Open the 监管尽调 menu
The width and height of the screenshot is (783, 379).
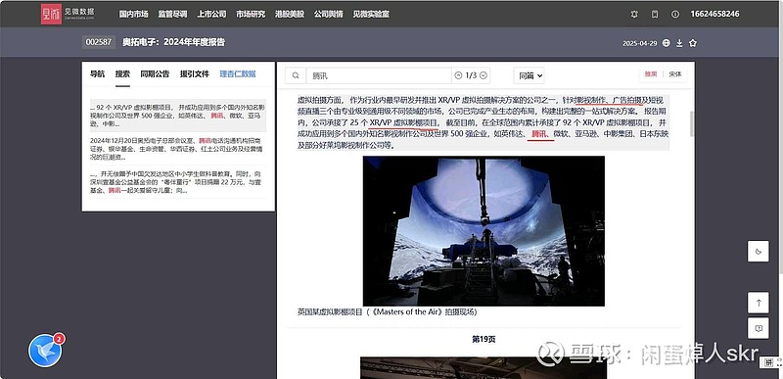172,15
